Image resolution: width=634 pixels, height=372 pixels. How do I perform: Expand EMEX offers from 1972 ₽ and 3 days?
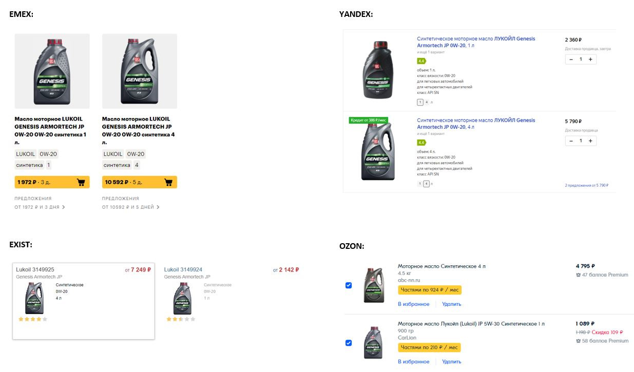40,207
